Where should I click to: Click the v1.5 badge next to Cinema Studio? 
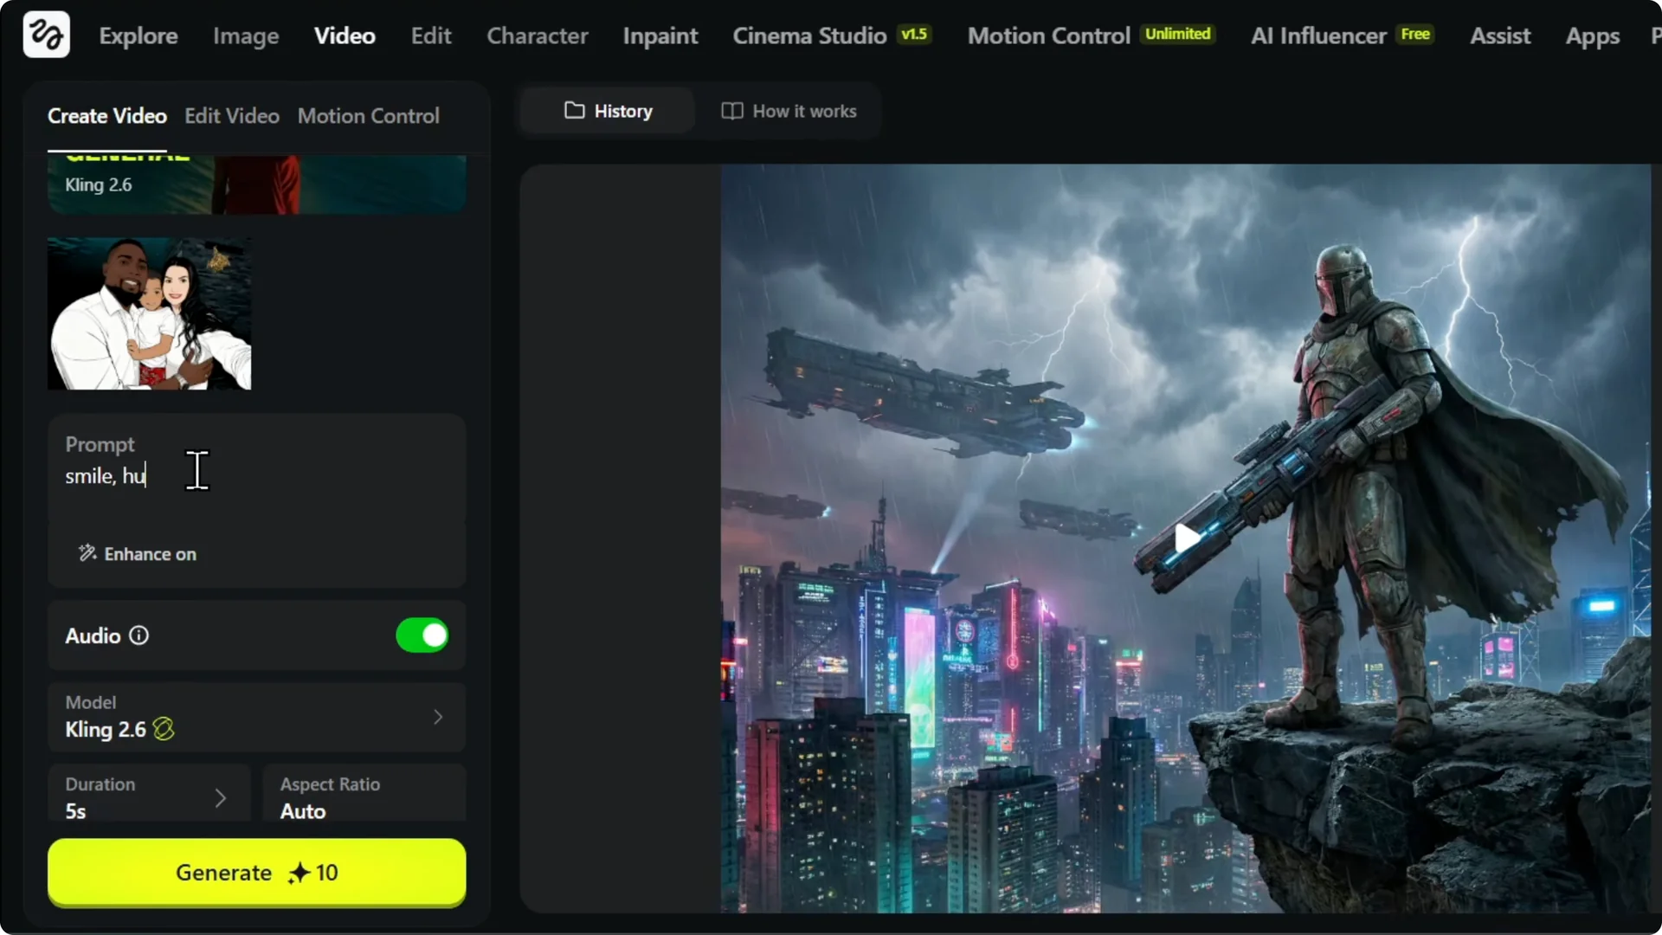pos(915,35)
